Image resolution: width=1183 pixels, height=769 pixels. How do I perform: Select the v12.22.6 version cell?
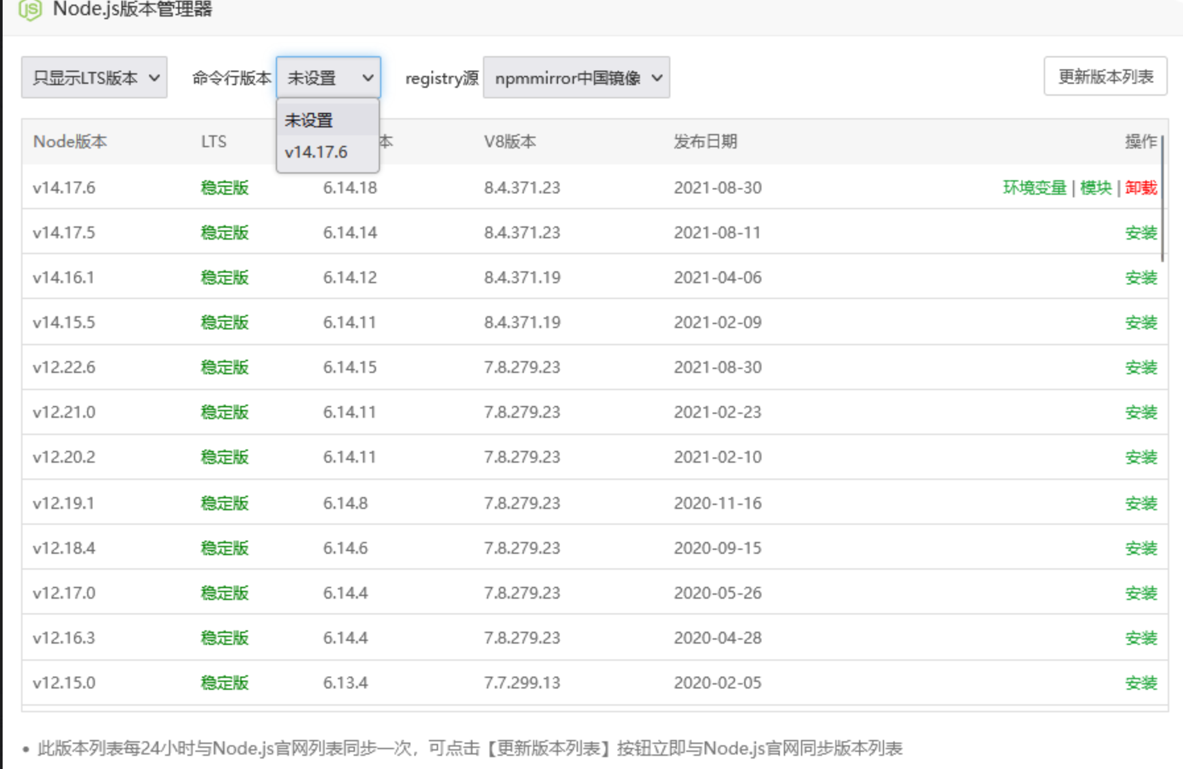tap(64, 367)
